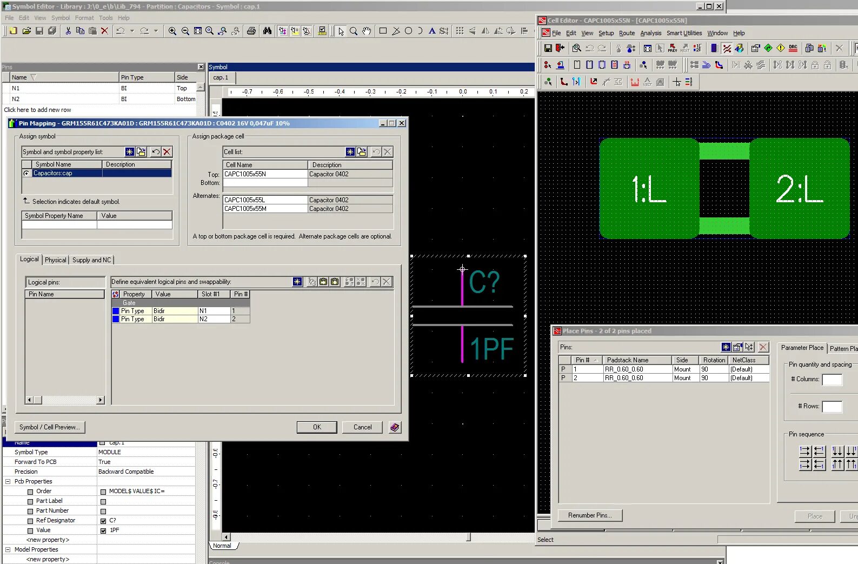Click # Columns input field

click(832, 379)
